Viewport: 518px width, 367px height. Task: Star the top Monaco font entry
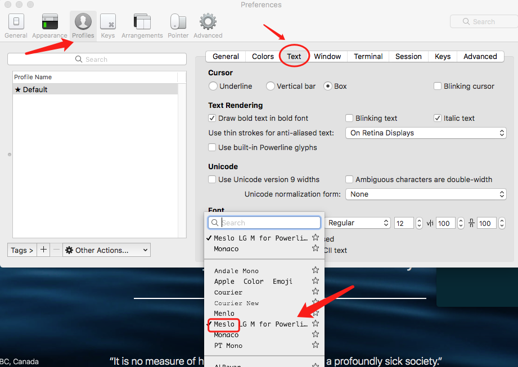coord(316,248)
